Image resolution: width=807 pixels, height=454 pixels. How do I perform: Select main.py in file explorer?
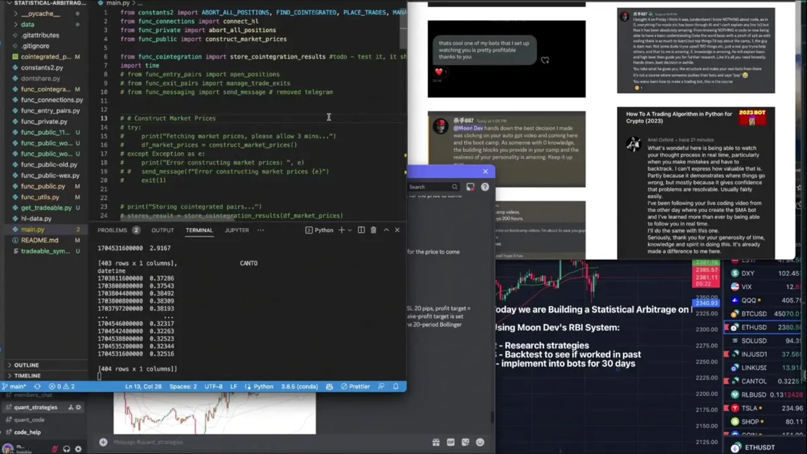click(33, 230)
